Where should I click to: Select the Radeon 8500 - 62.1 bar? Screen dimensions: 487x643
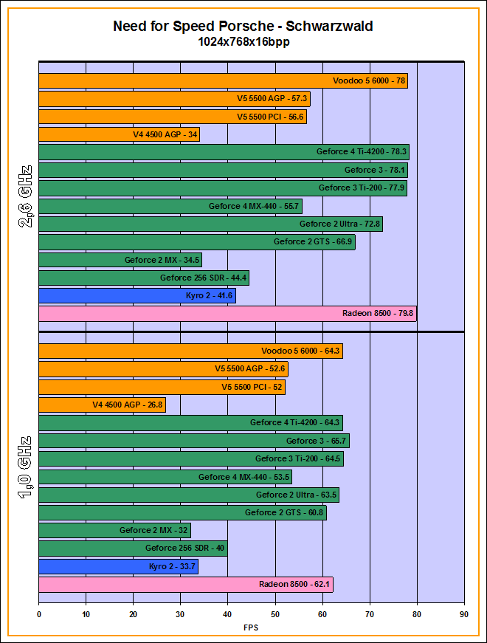click(x=185, y=585)
